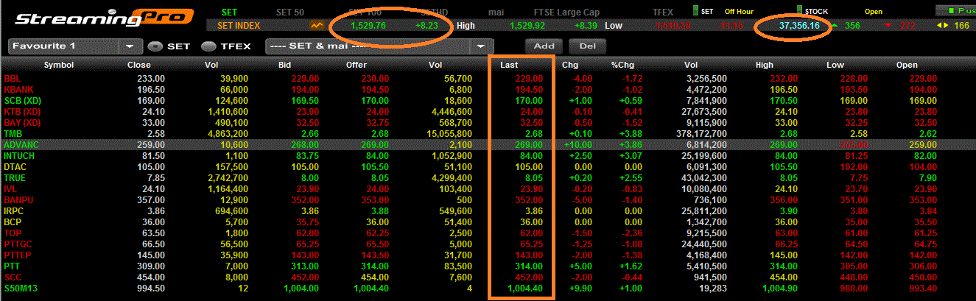Select the BCP symbol row
Image resolution: width=976 pixels, height=301 pixels.
pyautogui.click(x=488, y=222)
